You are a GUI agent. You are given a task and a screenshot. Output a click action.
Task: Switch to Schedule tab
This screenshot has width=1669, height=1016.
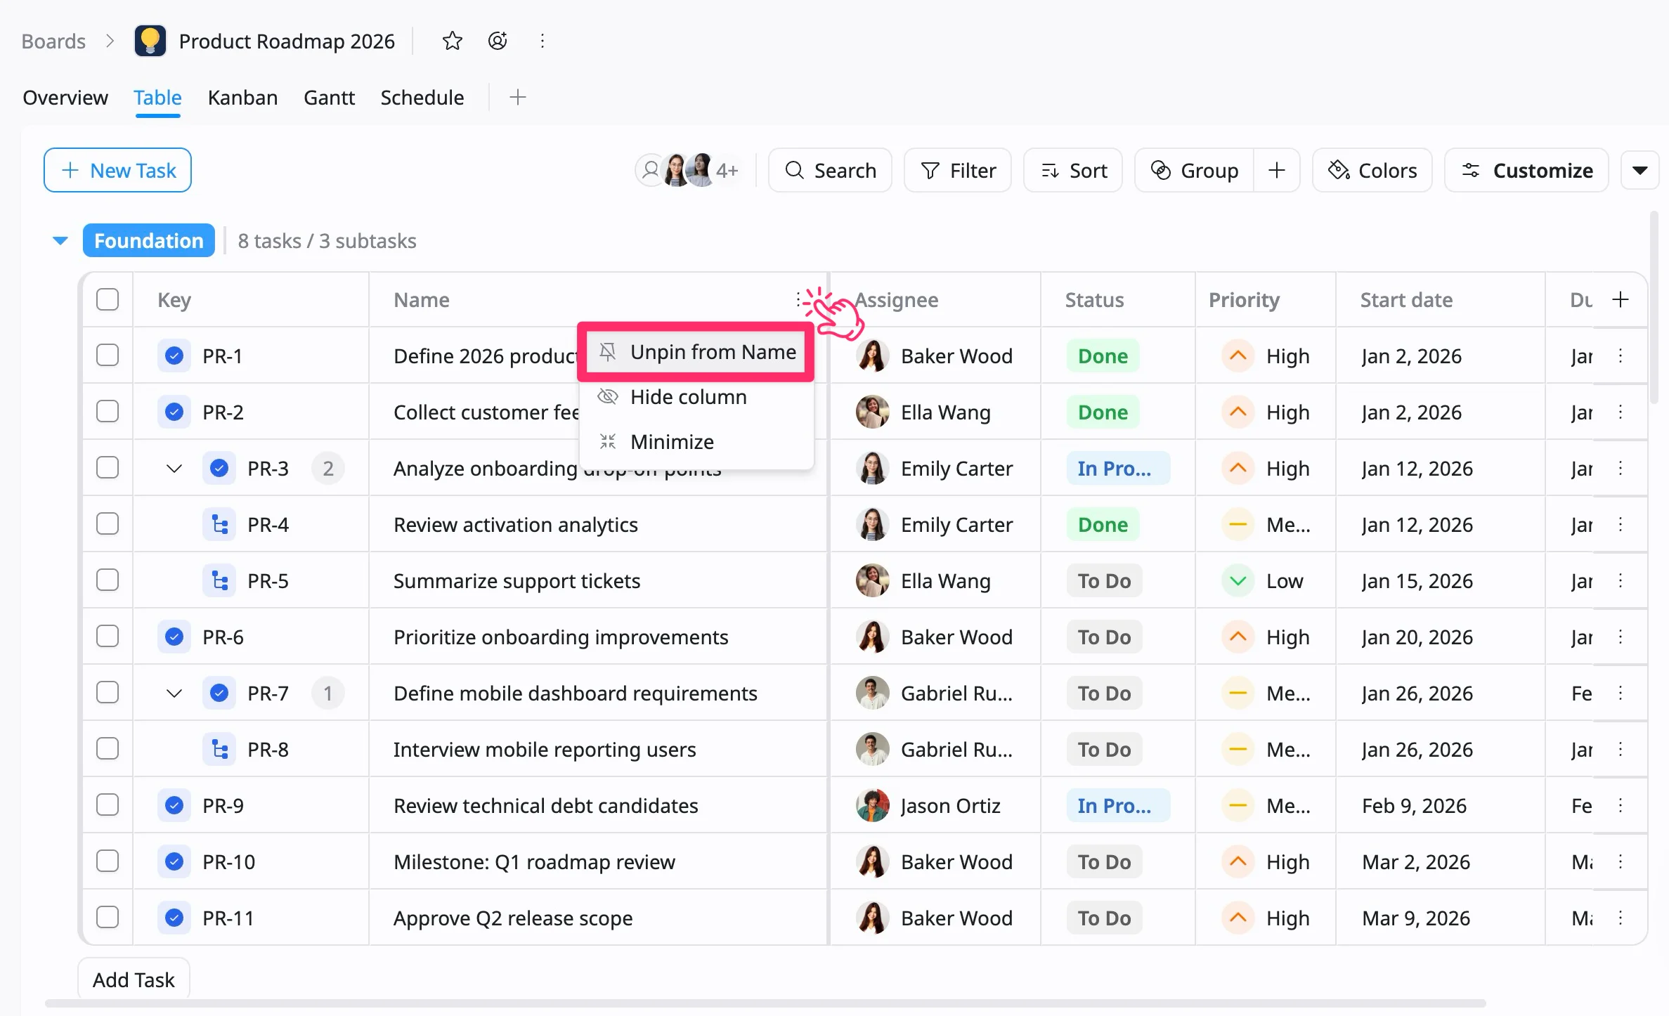[422, 97]
